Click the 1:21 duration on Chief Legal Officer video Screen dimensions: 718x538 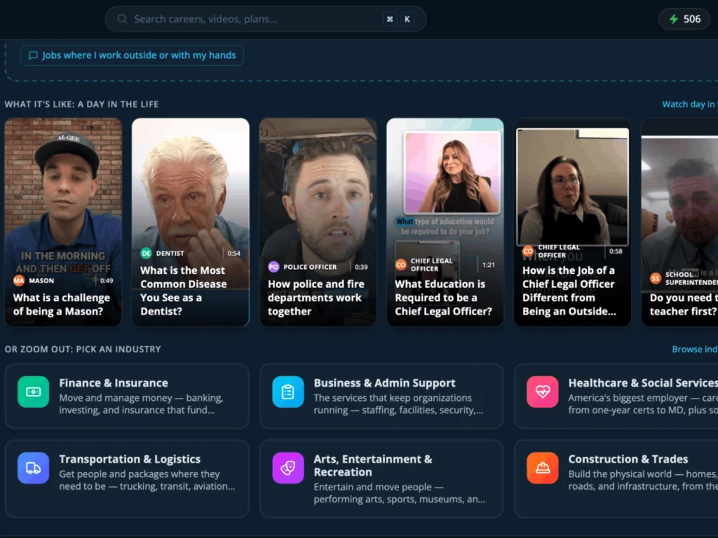pos(489,264)
